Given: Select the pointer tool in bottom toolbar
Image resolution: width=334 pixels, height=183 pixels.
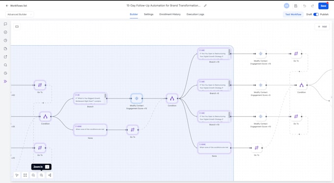Looking at the screenshot, I should pos(17,175).
